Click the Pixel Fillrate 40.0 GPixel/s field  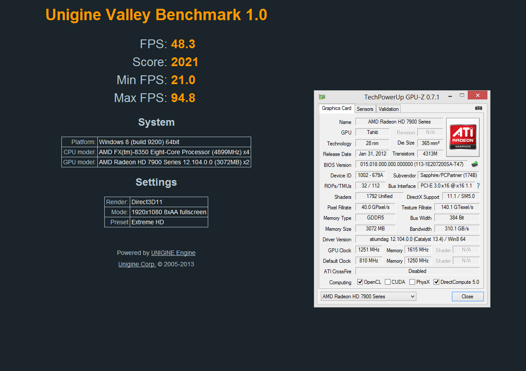coord(375,207)
